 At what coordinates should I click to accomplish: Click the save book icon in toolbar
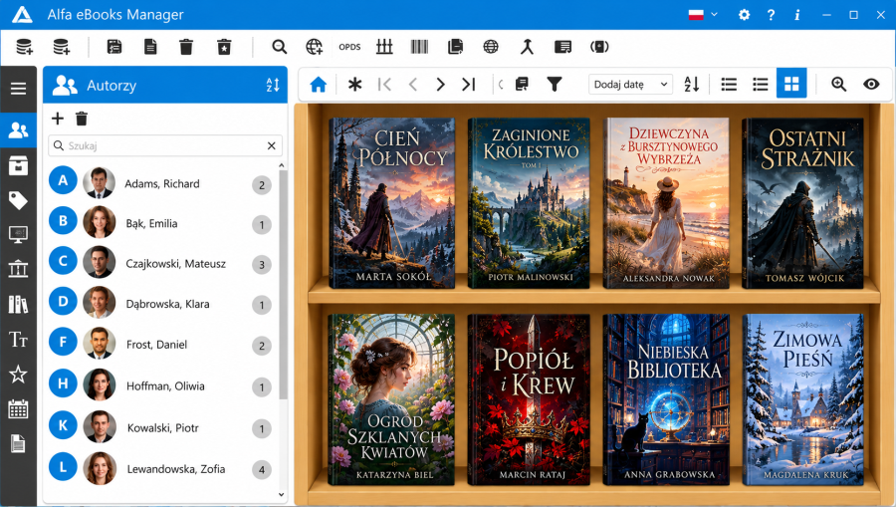[x=114, y=47]
